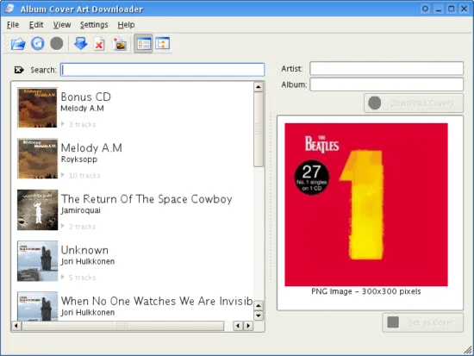
Task: Click Jori Hulkkonen under the Unknown album
Action: point(88,261)
